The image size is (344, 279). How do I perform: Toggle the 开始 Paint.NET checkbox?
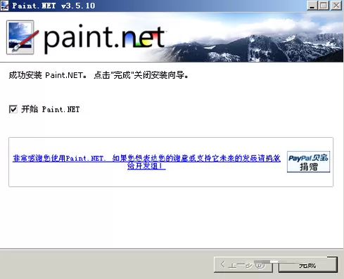click(x=13, y=109)
